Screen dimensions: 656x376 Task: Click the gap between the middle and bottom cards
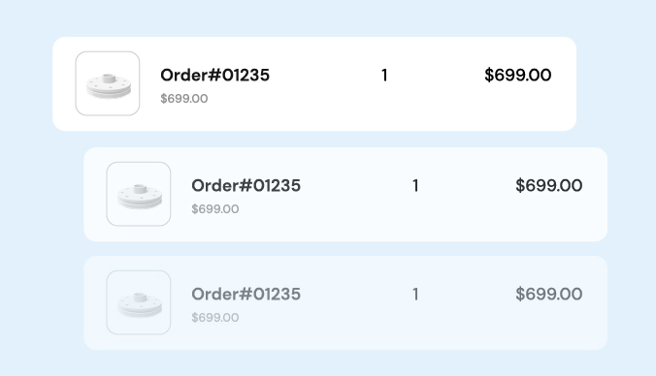[x=345, y=249]
